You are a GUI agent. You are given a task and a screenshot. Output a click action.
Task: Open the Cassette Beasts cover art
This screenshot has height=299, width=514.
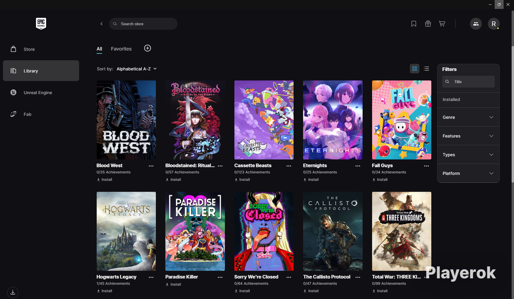[264, 120]
